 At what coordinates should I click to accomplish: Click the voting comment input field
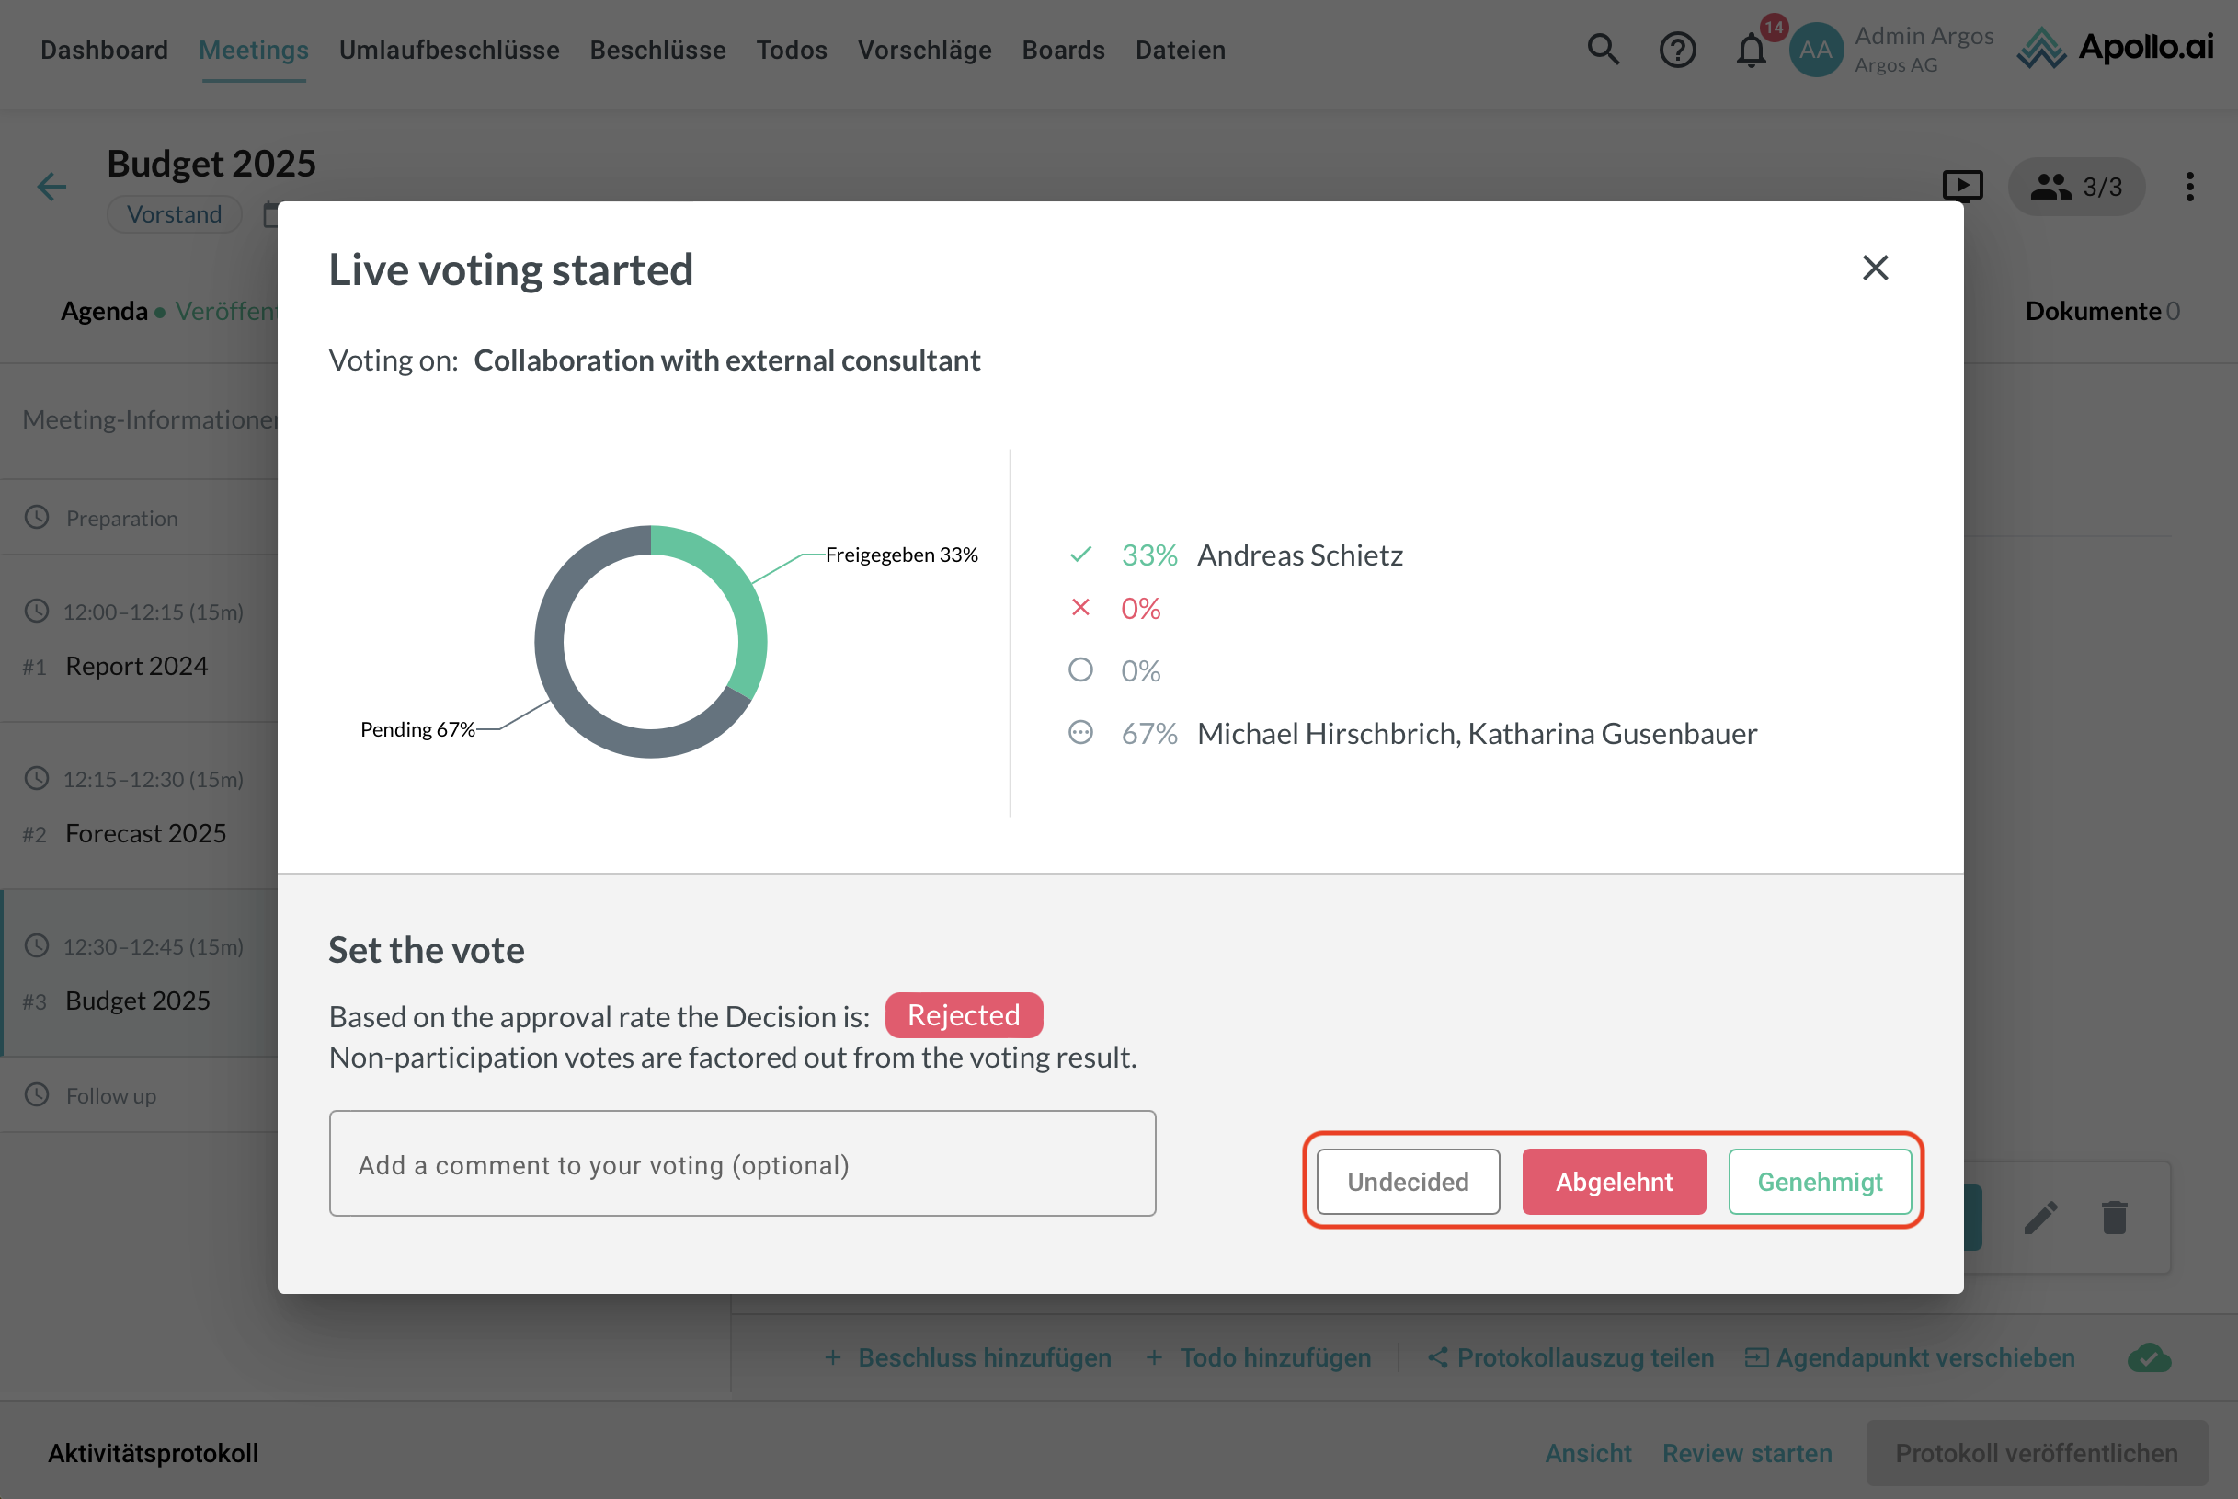(741, 1163)
